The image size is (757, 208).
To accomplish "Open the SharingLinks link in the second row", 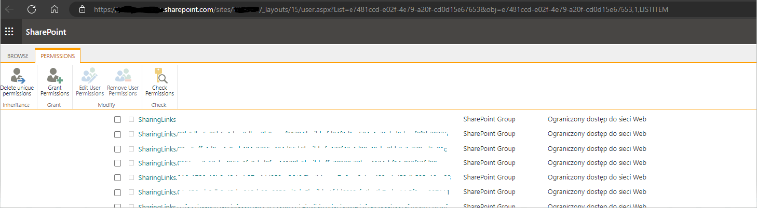I will click(x=292, y=134).
